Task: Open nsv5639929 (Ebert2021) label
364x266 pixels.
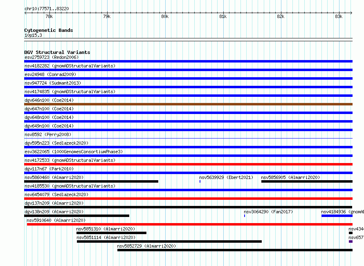Action: pyautogui.click(x=226, y=177)
